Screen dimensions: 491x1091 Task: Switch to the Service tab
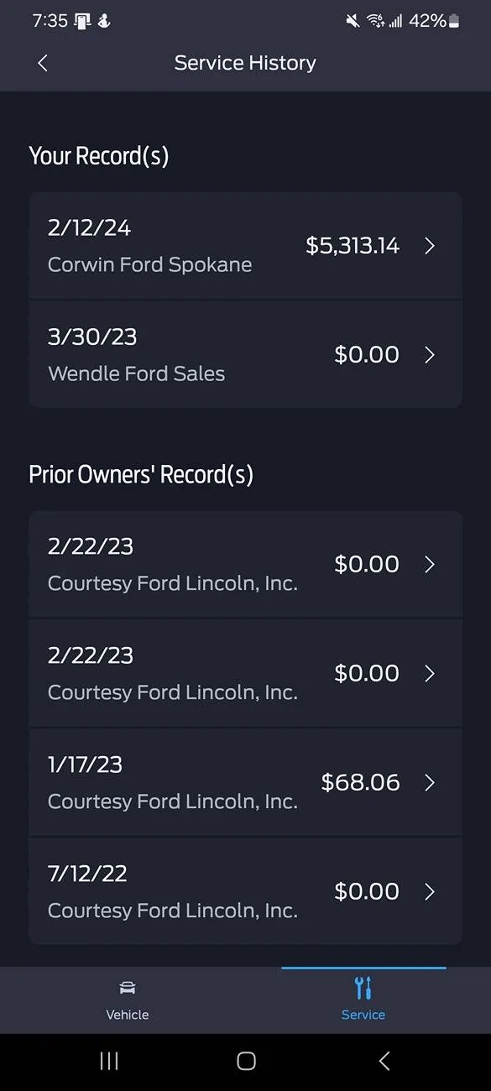tap(363, 1000)
